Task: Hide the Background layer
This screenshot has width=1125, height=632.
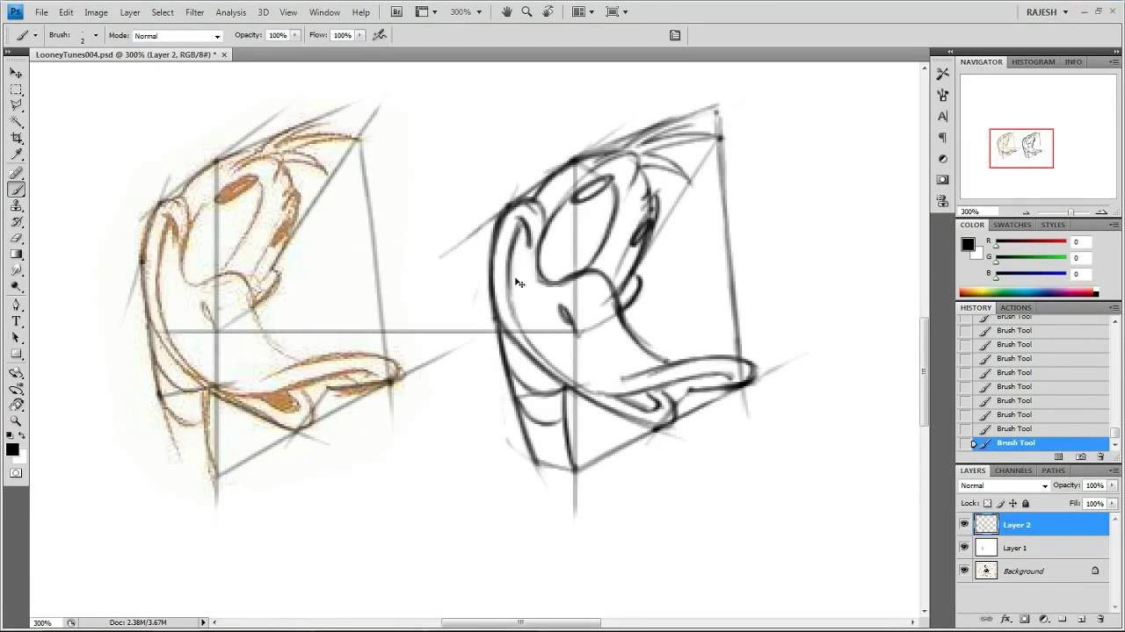Action: pos(964,571)
